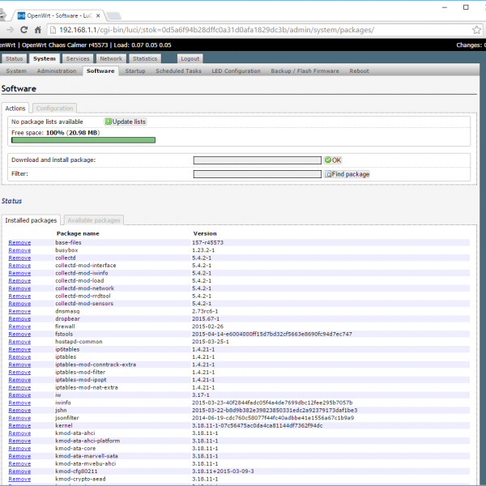Switch to the Startup tab

point(134,71)
